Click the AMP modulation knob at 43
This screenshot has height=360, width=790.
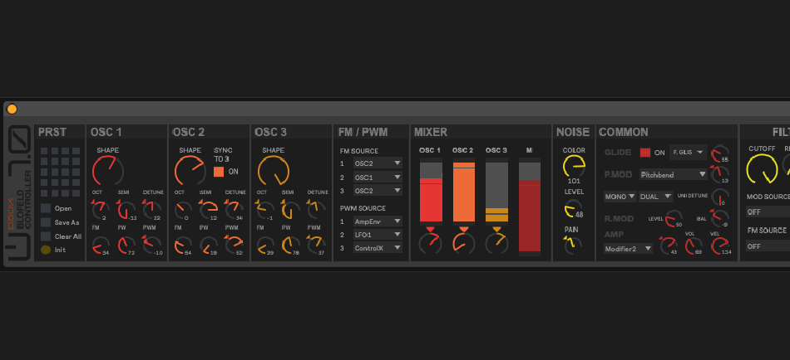tap(669, 246)
